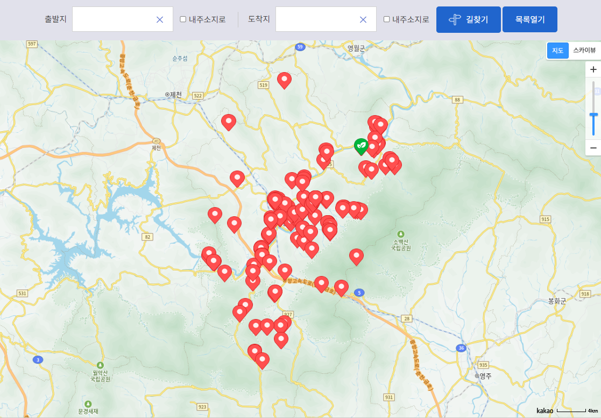Screen dimensions: 601x418
Task: Click the 길찾기 button
Action: (469, 19)
